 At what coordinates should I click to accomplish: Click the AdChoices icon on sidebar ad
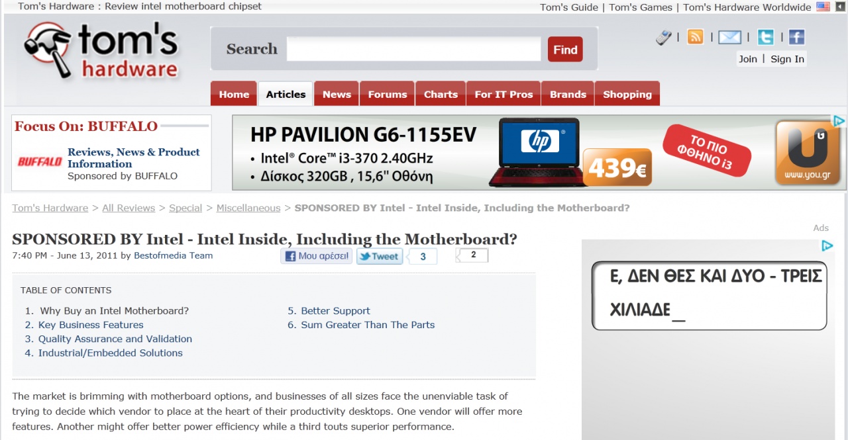(827, 245)
